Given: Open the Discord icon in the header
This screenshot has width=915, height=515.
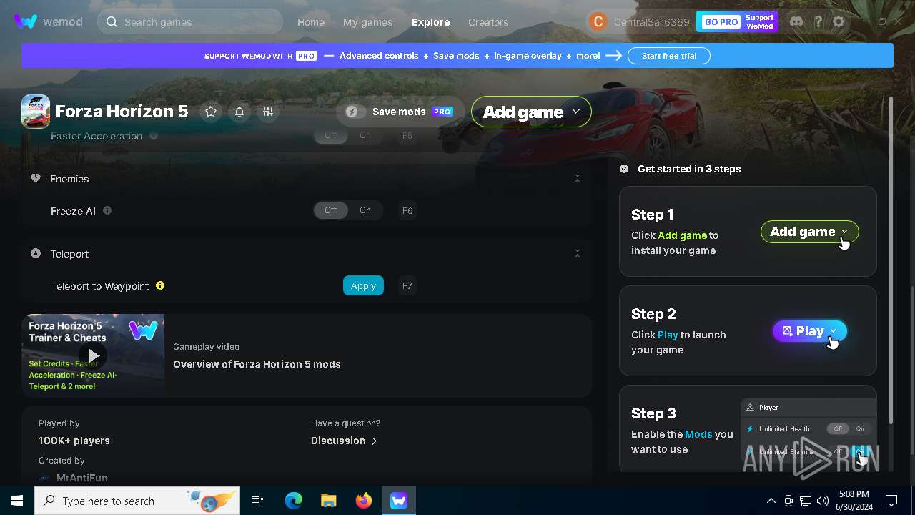Looking at the screenshot, I should [x=796, y=21].
